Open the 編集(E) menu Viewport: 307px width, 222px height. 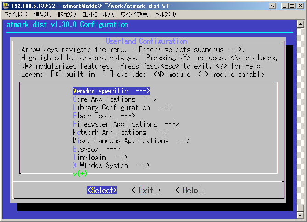[42, 14]
